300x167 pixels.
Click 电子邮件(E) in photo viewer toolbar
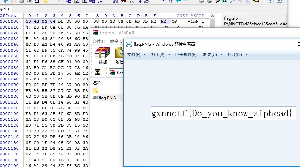coord(186,55)
